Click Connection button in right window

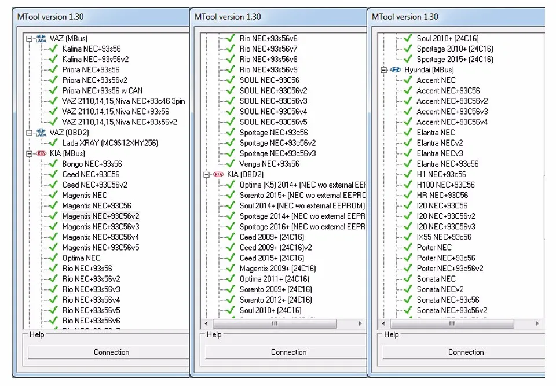[463, 352]
